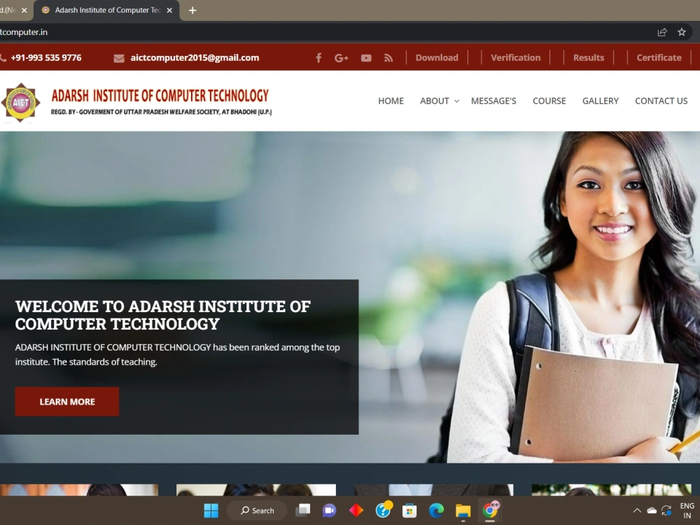Open the RSS feed icon
The image size is (700, 525).
(388, 58)
